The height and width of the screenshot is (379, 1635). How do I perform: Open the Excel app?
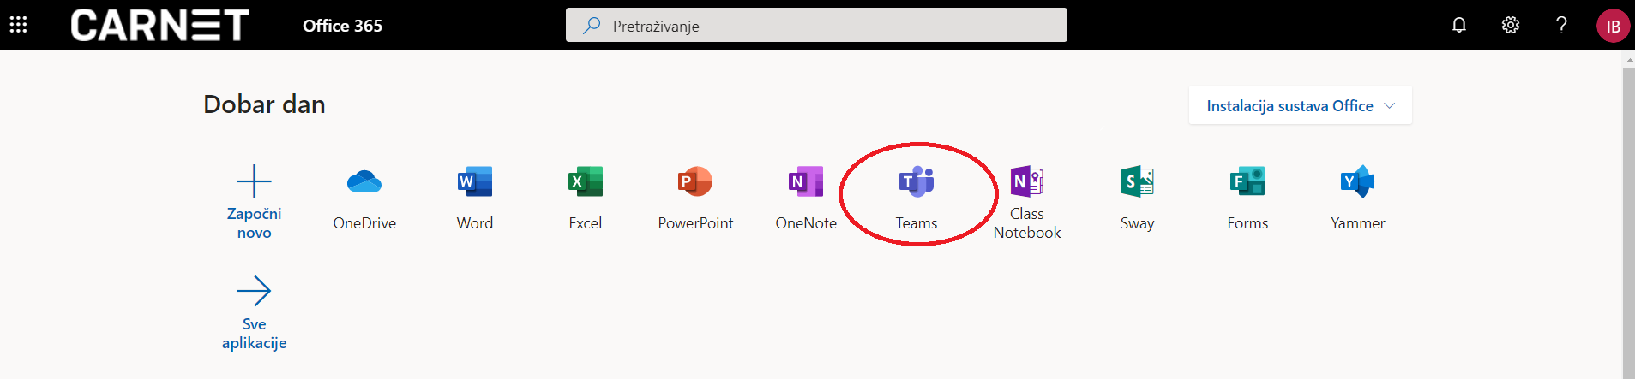click(586, 198)
